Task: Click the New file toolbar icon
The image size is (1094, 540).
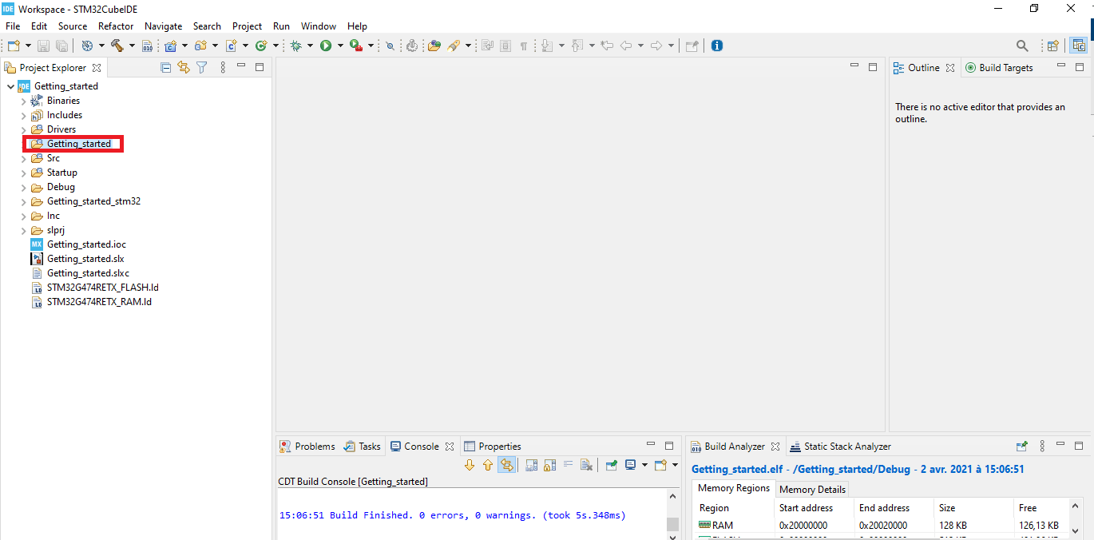Action: coord(14,46)
